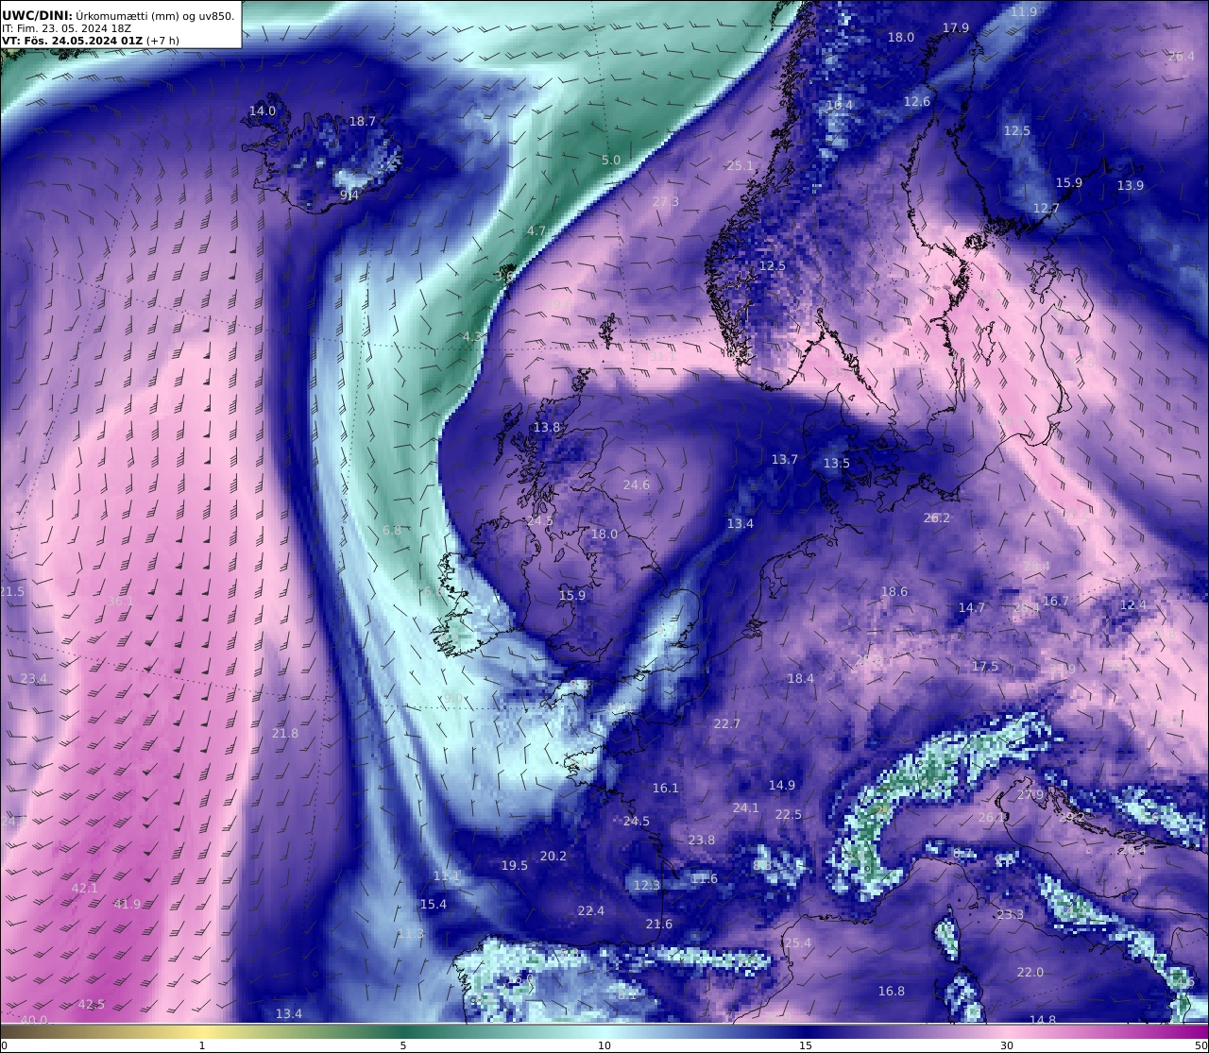
Task: Click the 23.8 value in southwest France
Action: (x=702, y=840)
